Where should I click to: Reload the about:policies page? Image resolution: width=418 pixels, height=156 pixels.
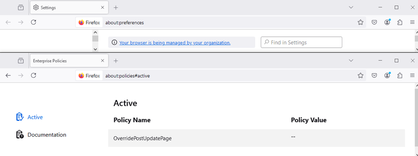tap(33, 76)
